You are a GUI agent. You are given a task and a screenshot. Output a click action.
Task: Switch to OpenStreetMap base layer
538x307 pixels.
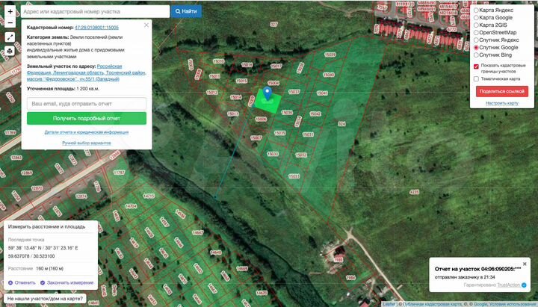click(476, 32)
